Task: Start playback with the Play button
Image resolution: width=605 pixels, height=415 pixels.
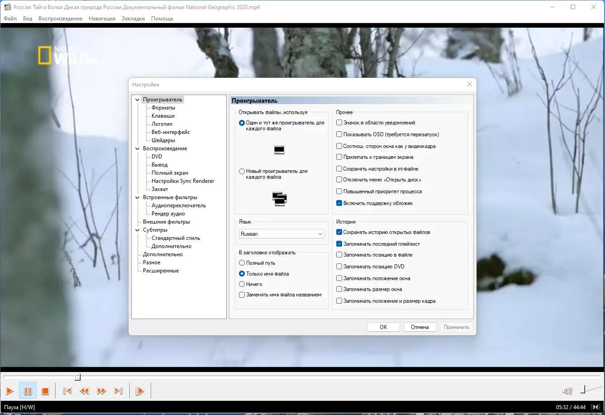Action: pos(10,391)
